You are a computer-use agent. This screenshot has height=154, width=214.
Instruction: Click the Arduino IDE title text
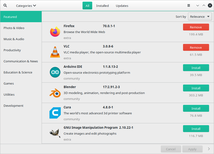pos(73,66)
